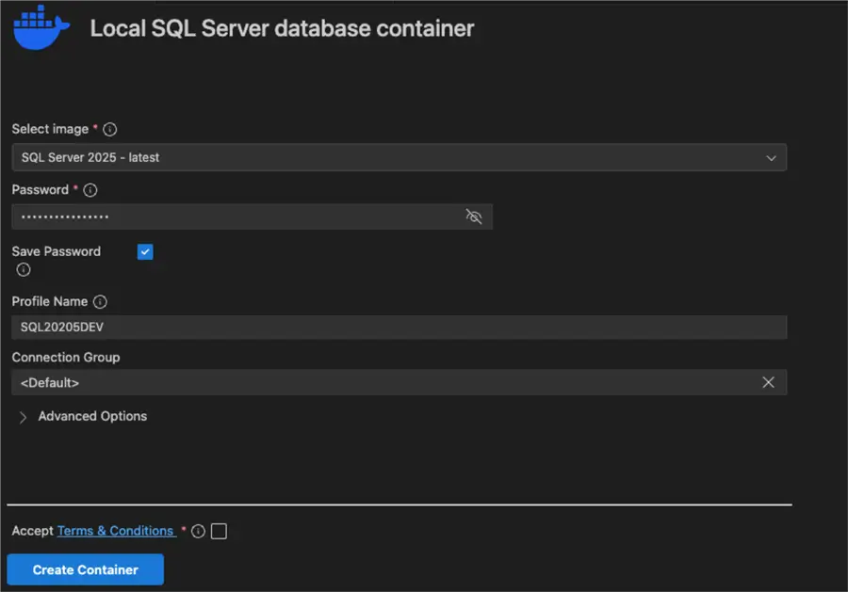848x592 pixels.
Task: Click the Local SQL Server database container heading
Action: [x=282, y=28]
